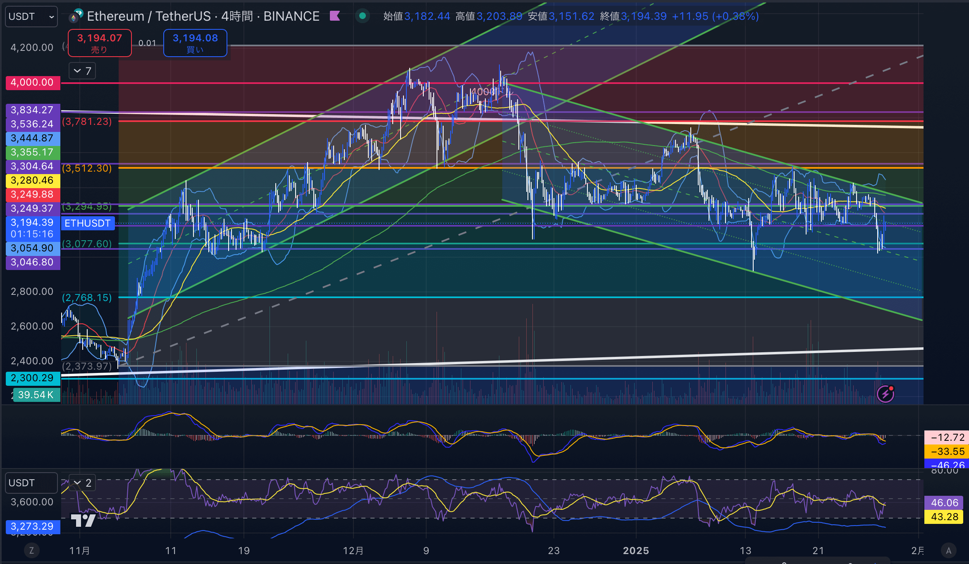The image size is (969, 564).
Task: Click the 39.54 K volume label
Action: [x=36, y=395]
